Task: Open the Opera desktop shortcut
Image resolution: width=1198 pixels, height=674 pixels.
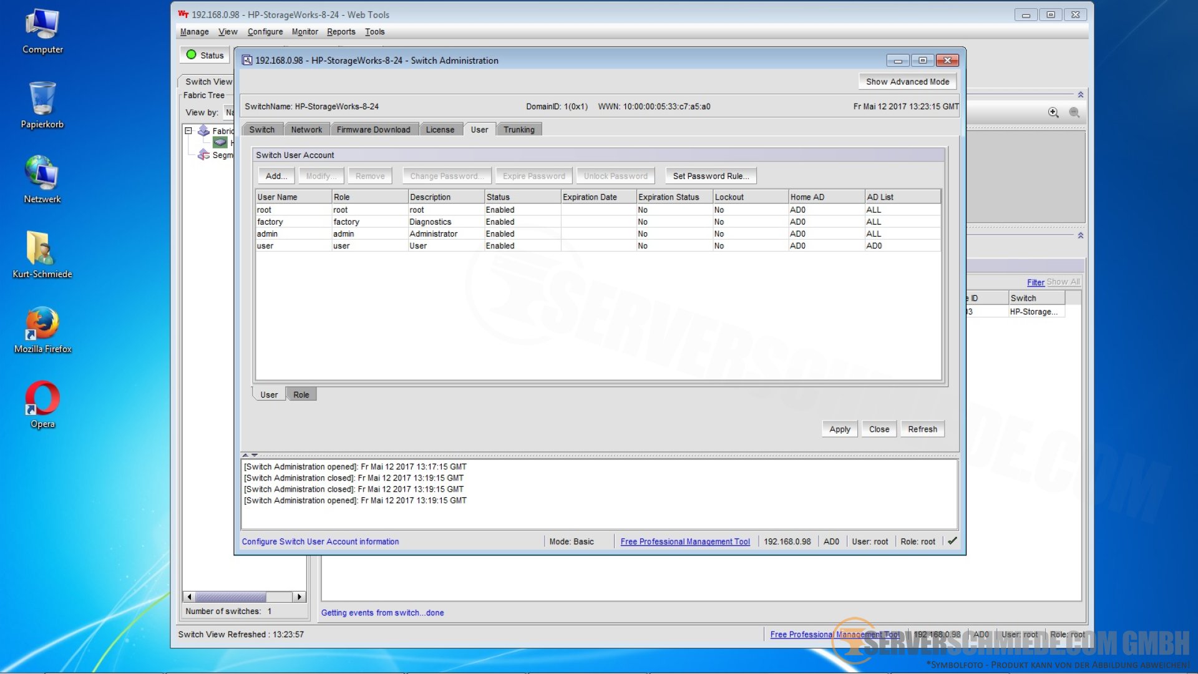Action: 42,398
